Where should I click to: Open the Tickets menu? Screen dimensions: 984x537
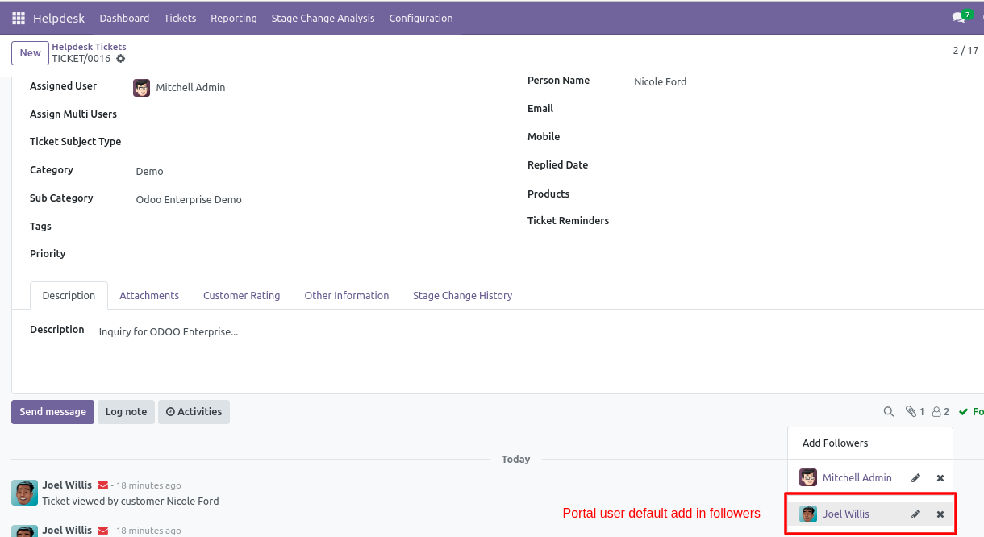point(180,18)
